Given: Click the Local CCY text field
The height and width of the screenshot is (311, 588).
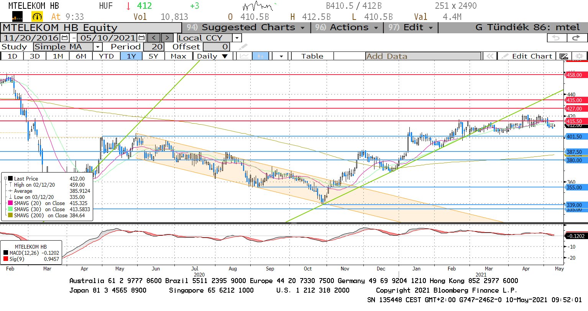Looking at the screenshot, I should (x=205, y=38).
